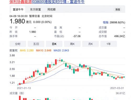This screenshot has width=131, height=100.
Task: Click the chart end date 2021-03-31
Action: point(117,88)
